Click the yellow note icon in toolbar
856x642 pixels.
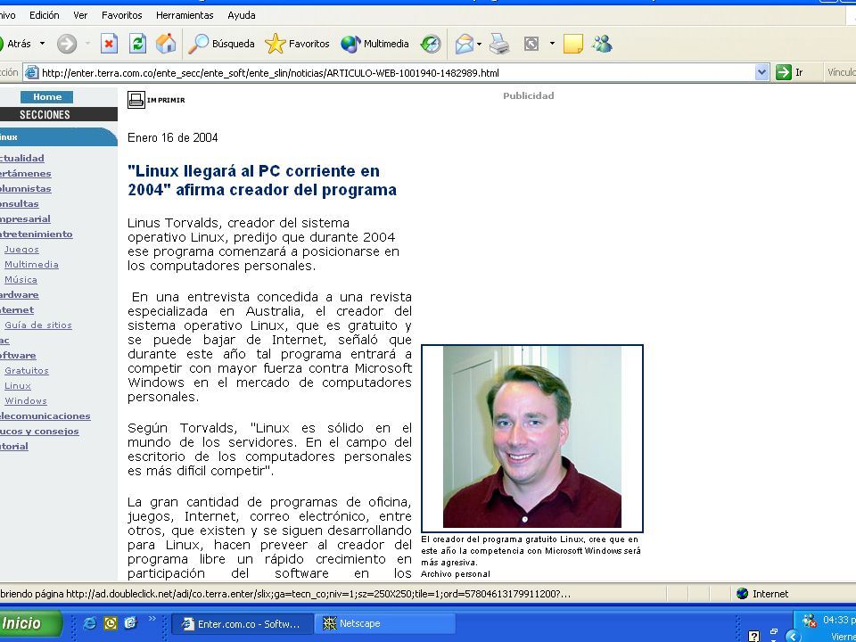point(572,44)
